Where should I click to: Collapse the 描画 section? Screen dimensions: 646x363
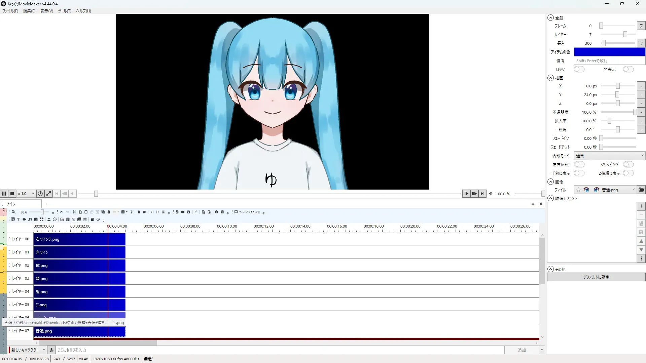tap(550, 78)
